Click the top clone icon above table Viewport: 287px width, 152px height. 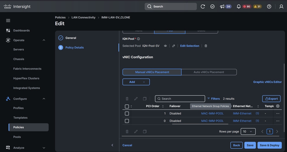click(145, 99)
